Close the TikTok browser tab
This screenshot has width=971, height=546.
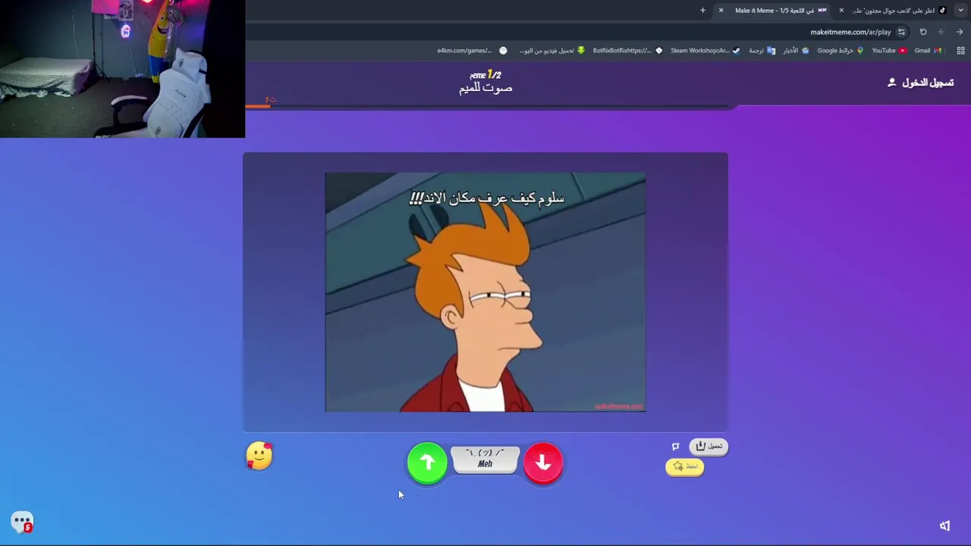[x=841, y=11]
